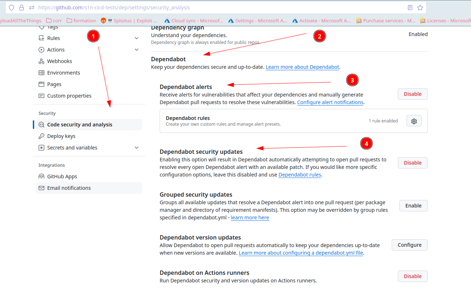Click the Environments server icon

(41, 73)
